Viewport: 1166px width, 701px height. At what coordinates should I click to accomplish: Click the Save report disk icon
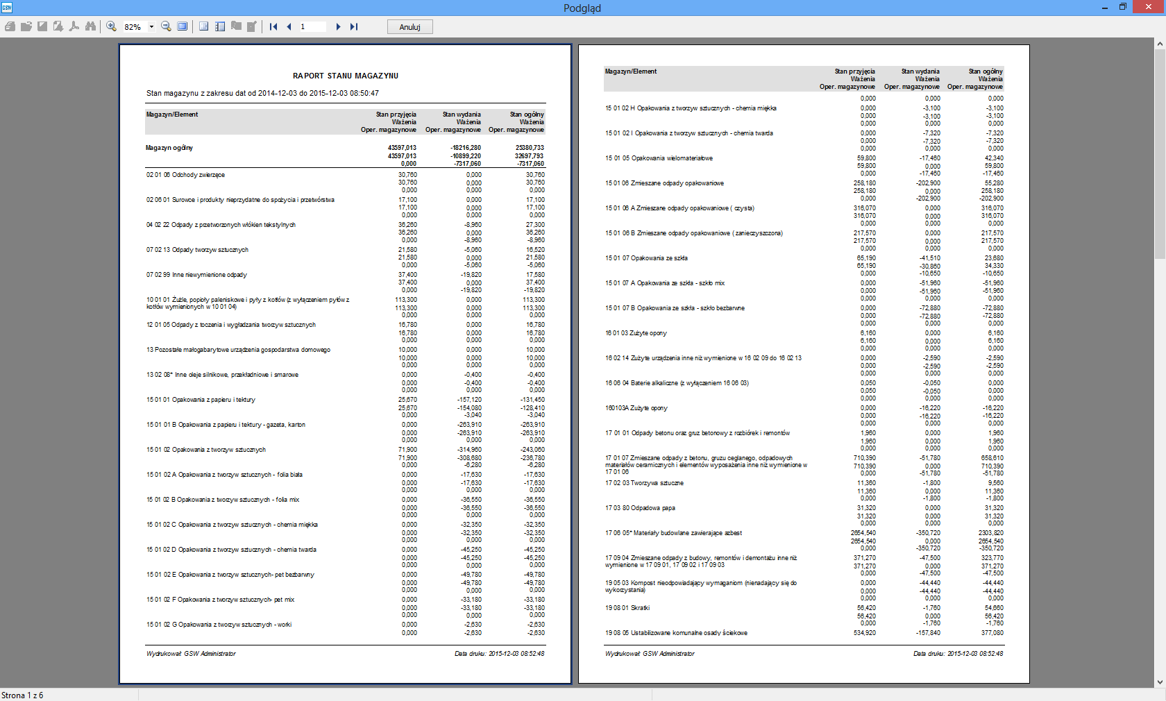(42, 26)
